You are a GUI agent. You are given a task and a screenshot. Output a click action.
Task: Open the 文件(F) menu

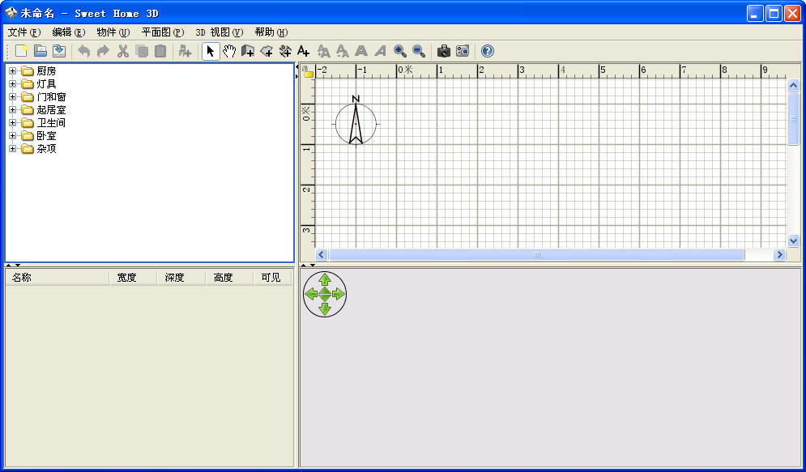tap(24, 32)
